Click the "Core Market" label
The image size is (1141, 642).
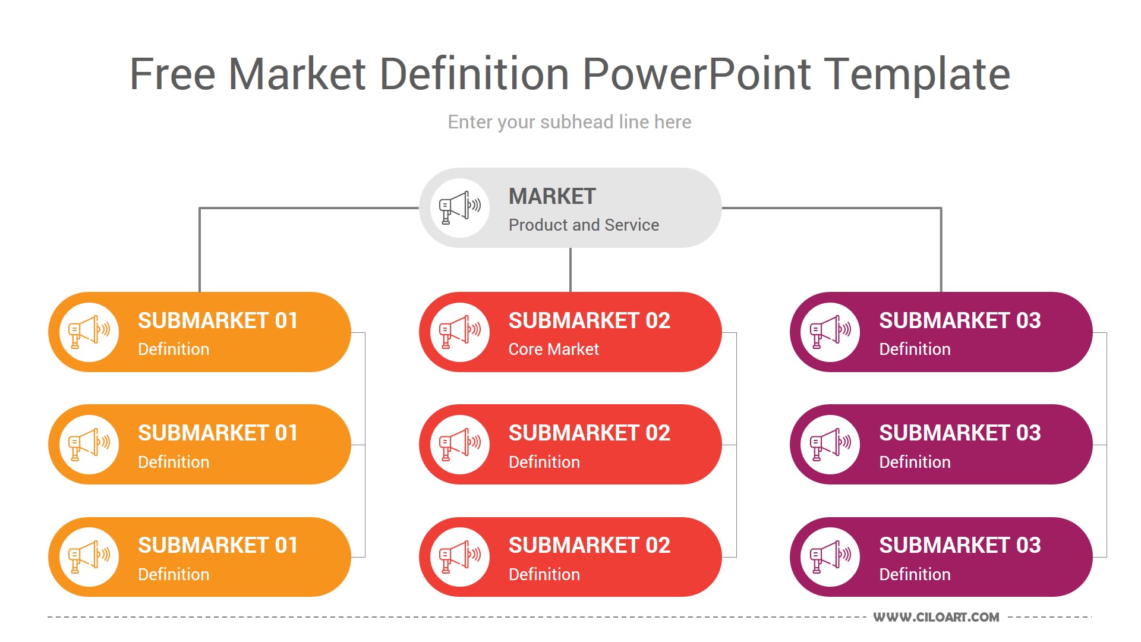click(x=553, y=349)
